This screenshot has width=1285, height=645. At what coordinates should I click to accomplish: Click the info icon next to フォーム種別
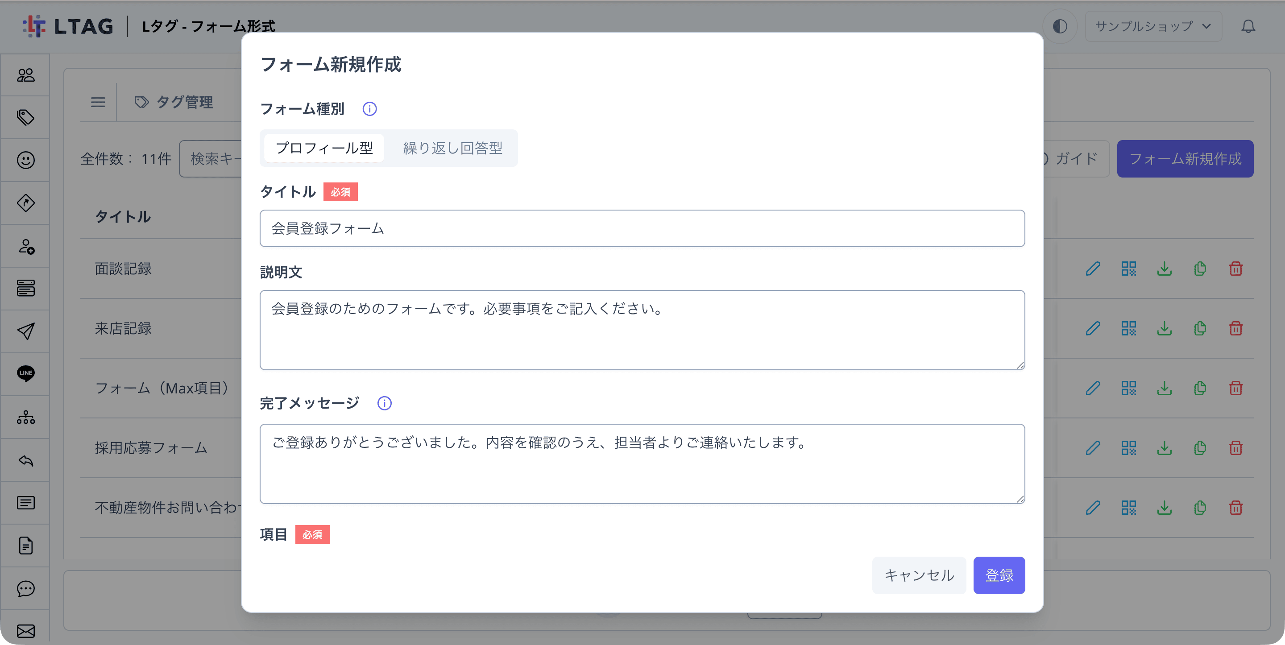[369, 109]
